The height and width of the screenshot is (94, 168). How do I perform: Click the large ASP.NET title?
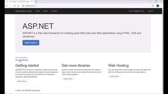[38, 26]
